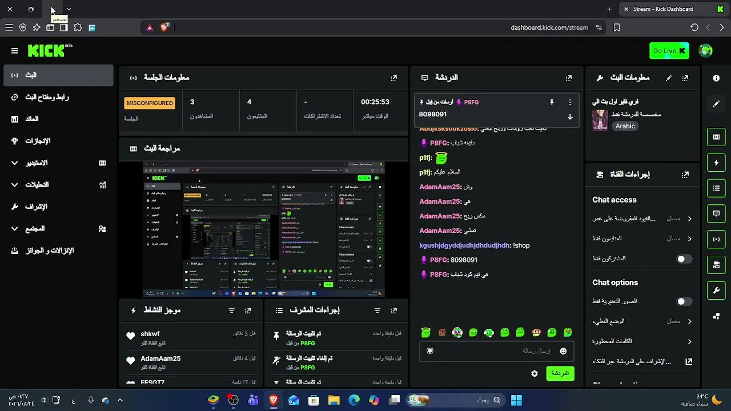The height and width of the screenshot is (411, 731).
Task: Open the browser tab list dropdown chevron
Action: [x=69, y=9]
